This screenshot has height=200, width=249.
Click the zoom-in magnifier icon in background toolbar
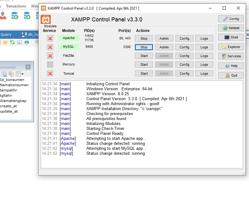pos(37,42)
